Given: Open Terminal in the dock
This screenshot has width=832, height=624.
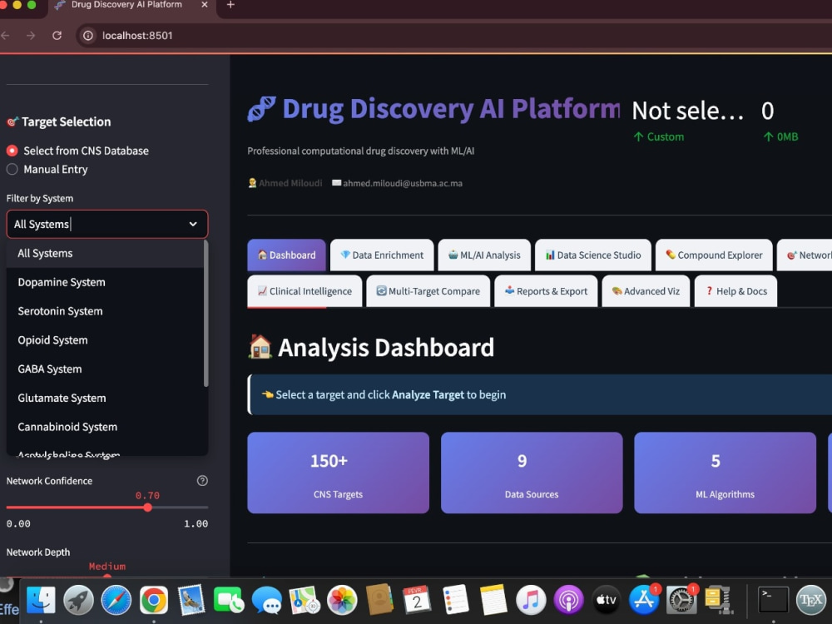Looking at the screenshot, I should [773, 600].
